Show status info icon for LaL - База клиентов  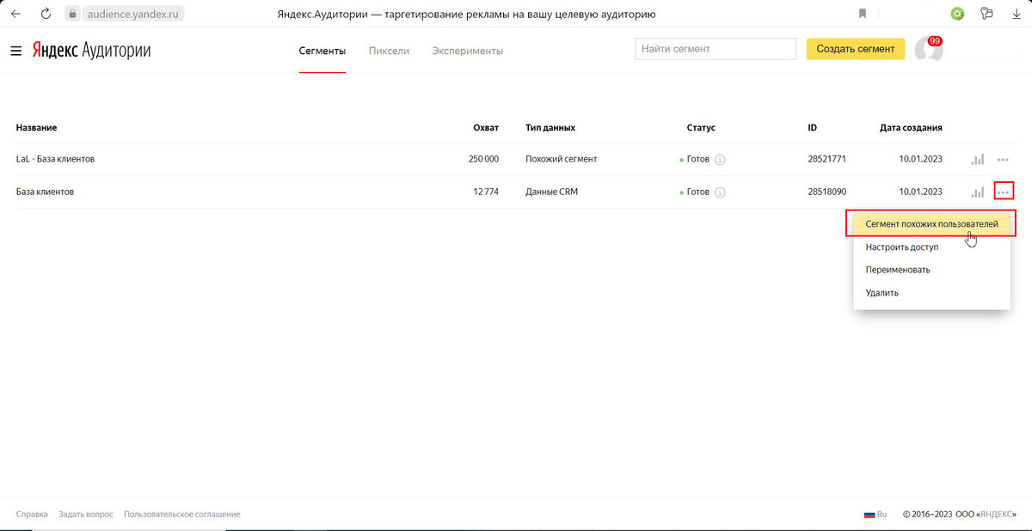pos(721,160)
